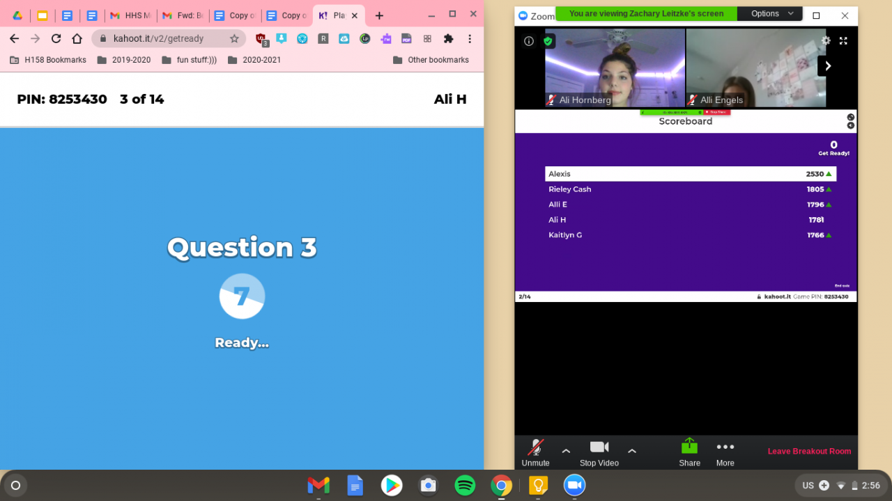Viewport: 892px width, 501px height.
Task: Show Zoom meeting information icon
Action: pyautogui.click(x=529, y=41)
